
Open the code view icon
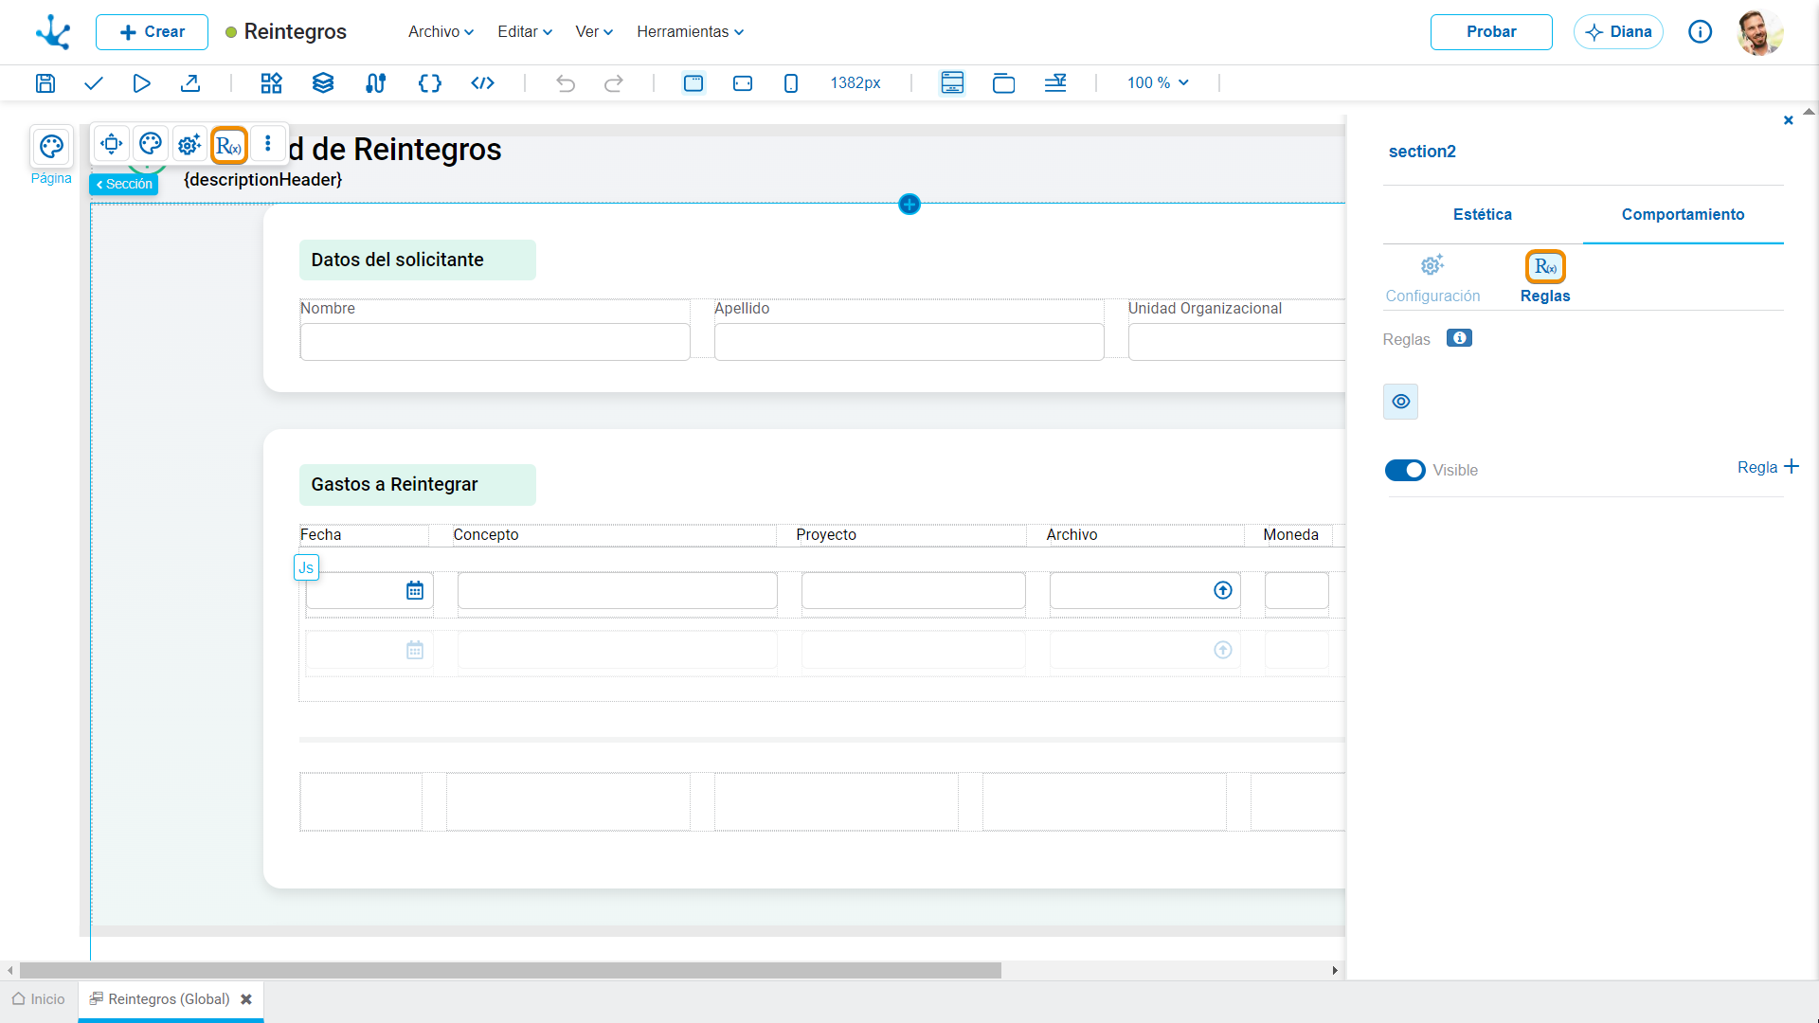pos(482,83)
